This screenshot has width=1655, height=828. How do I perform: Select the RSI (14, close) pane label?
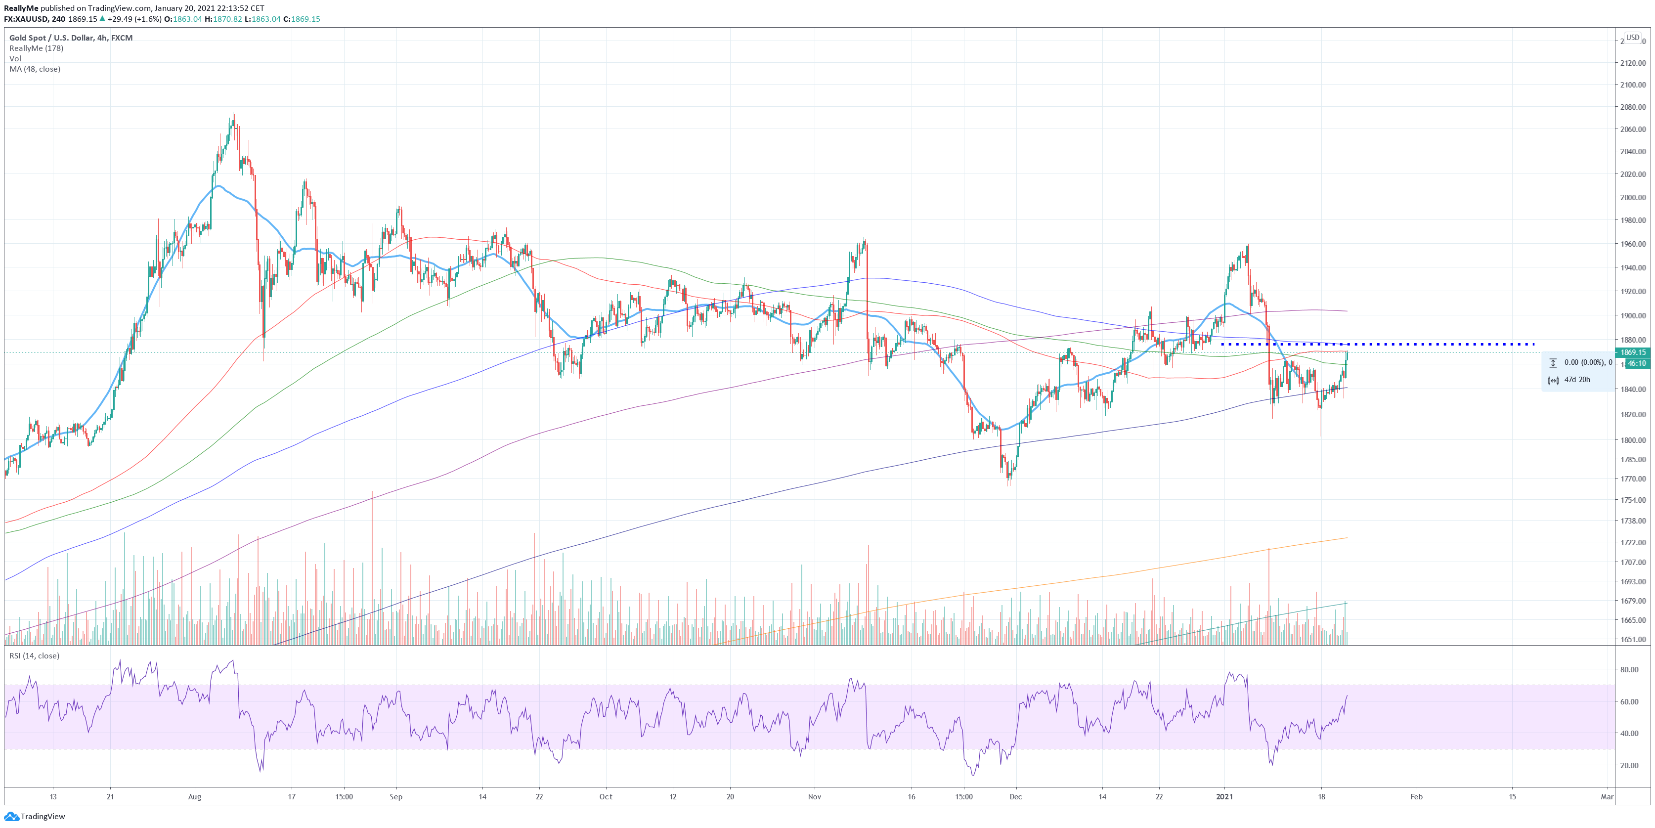tap(34, 656)
